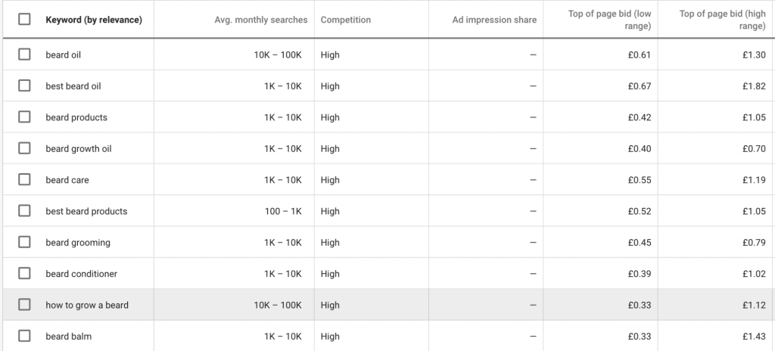Check the 'beard balm' row checkbox
Screen dimensions: 775x351
coord(24,336)
